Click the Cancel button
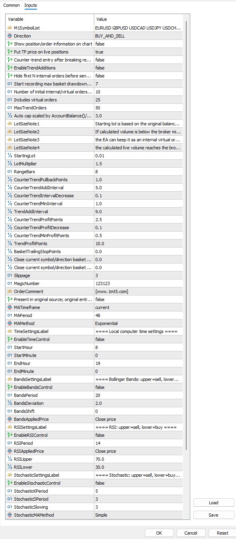The height and width of the screenshot is (539, 236). click(x=191, y=533)
